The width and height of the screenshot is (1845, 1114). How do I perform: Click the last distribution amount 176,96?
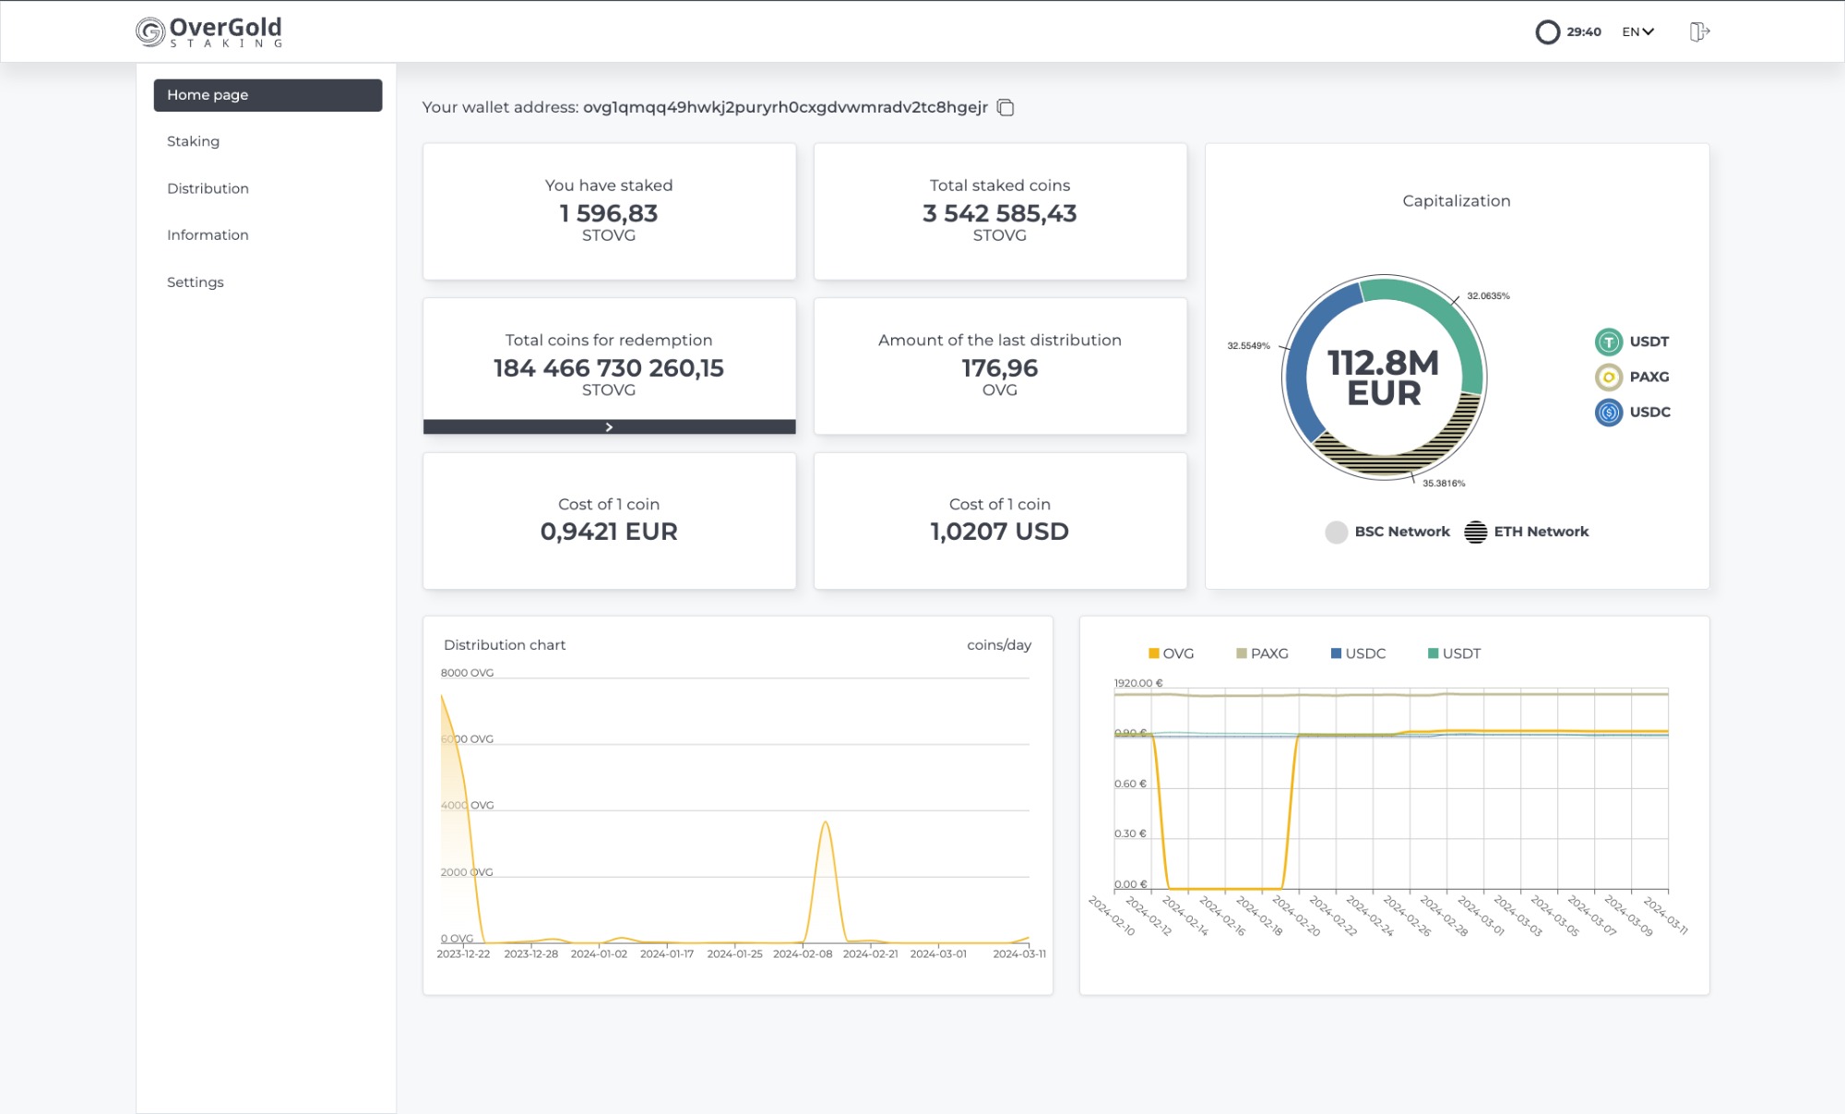pos(999,368)
